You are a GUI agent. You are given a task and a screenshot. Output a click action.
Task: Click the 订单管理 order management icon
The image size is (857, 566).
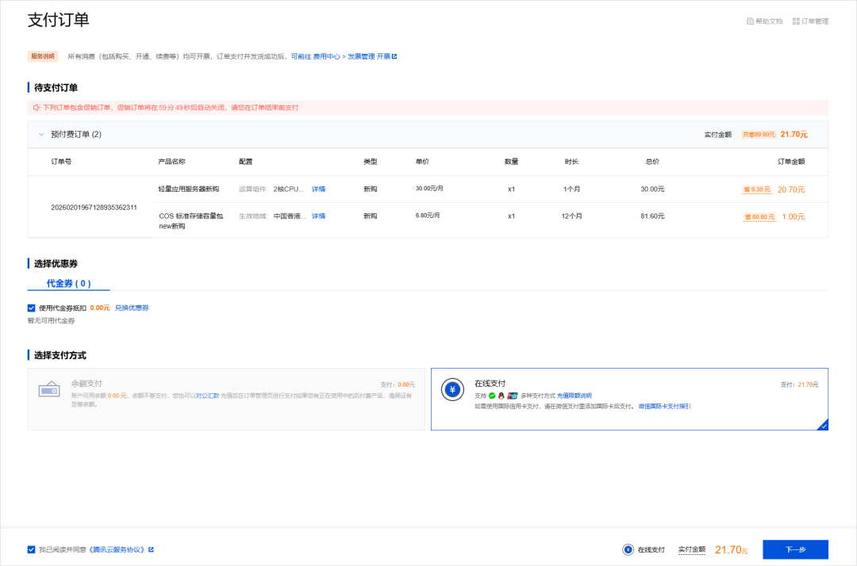798,21
